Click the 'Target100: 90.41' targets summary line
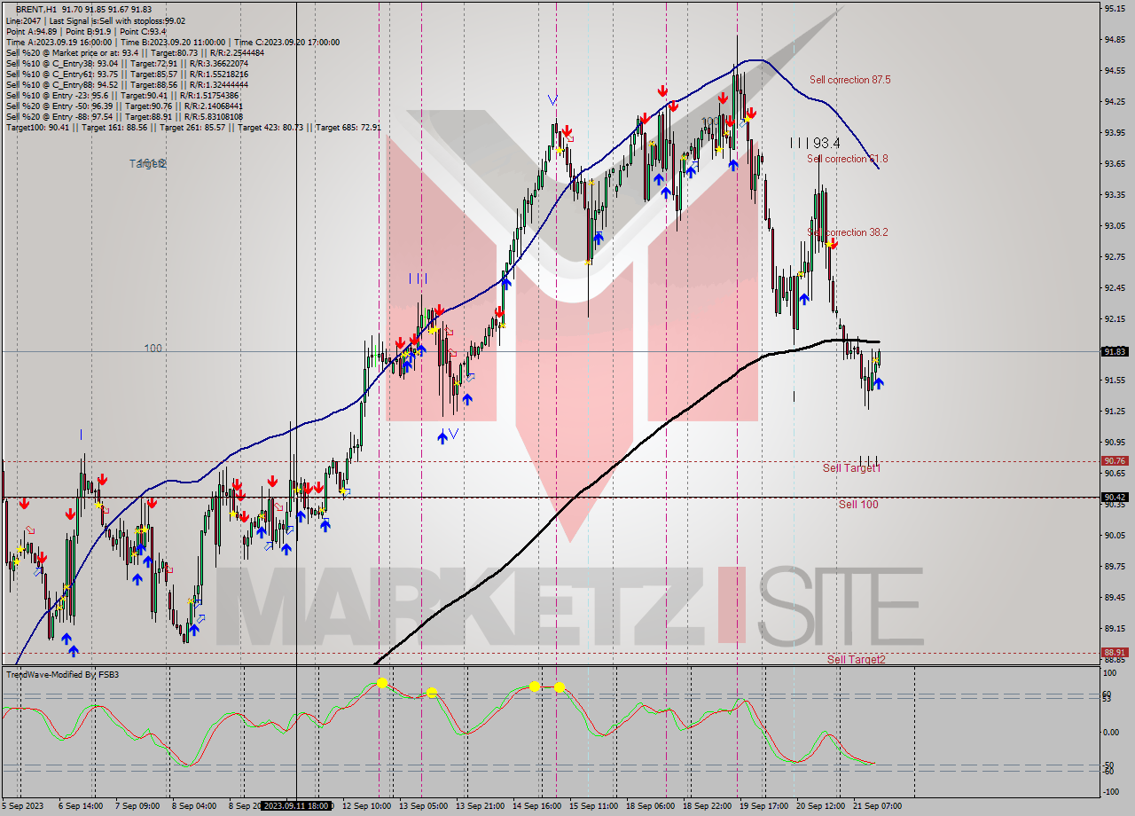 193,127
